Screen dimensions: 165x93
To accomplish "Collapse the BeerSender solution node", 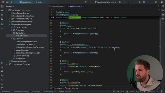I will tap(7, 10).
